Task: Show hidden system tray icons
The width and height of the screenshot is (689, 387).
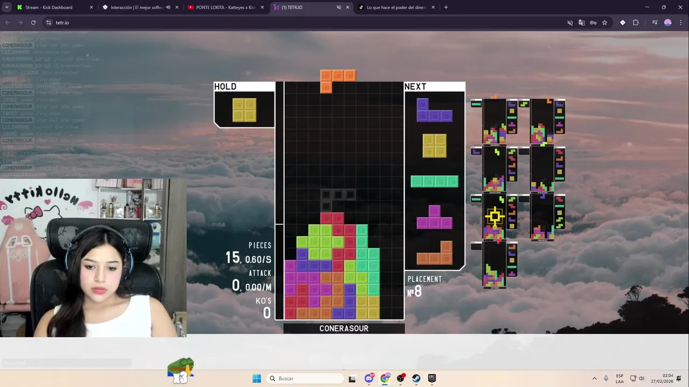Action: [x=594, y=378]
